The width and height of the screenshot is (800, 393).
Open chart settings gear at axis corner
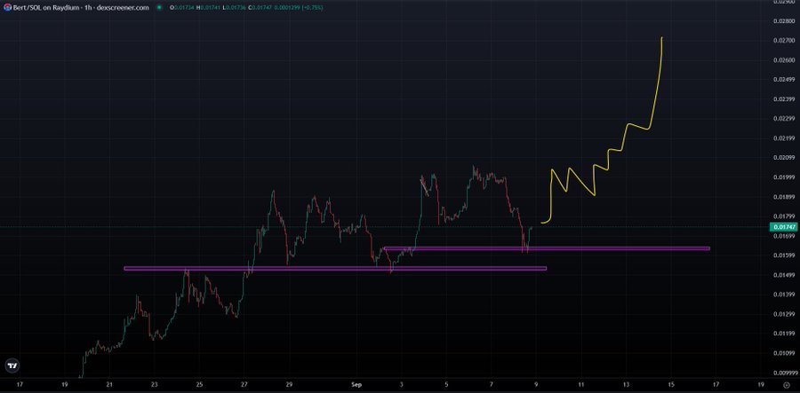click(787, 385)
